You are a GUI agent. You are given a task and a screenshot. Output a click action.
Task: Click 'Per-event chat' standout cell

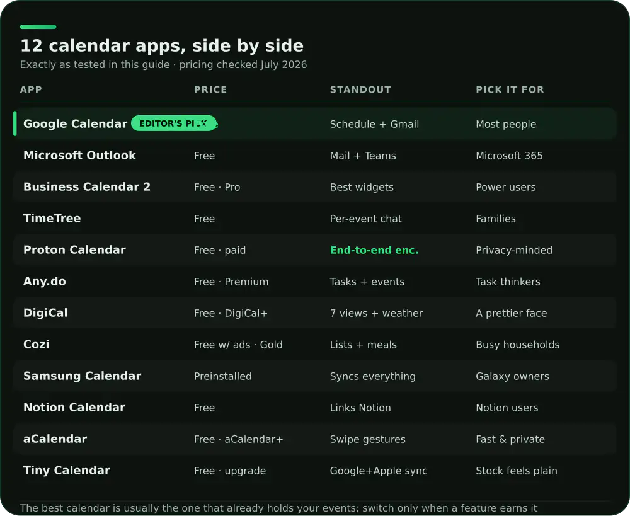click(x=365, y=219)
